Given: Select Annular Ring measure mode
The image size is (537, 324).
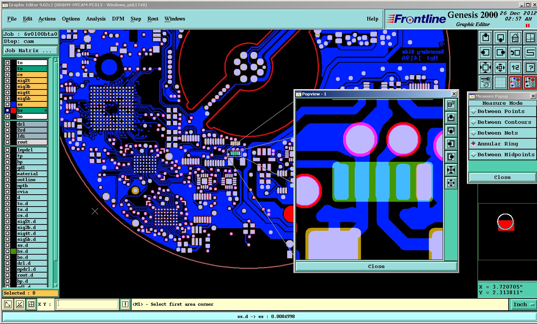Looking at the screenshot, I should [502, 144].
